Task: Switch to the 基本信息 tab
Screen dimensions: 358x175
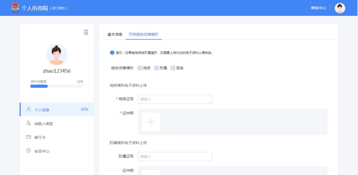Action: point(115,34)
